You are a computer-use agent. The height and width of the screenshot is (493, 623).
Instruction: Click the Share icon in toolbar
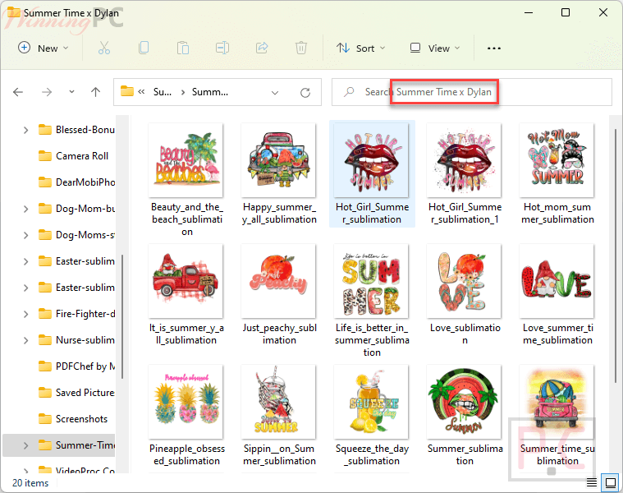coord(262,48)
